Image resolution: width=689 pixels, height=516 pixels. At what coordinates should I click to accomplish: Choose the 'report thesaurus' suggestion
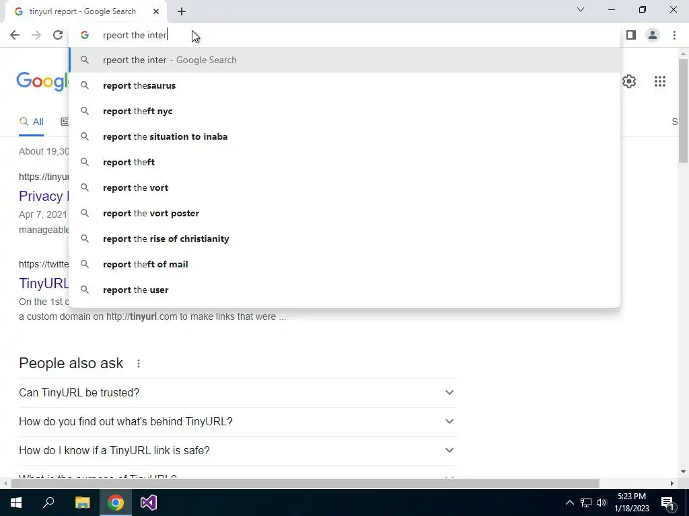[345, 85]
